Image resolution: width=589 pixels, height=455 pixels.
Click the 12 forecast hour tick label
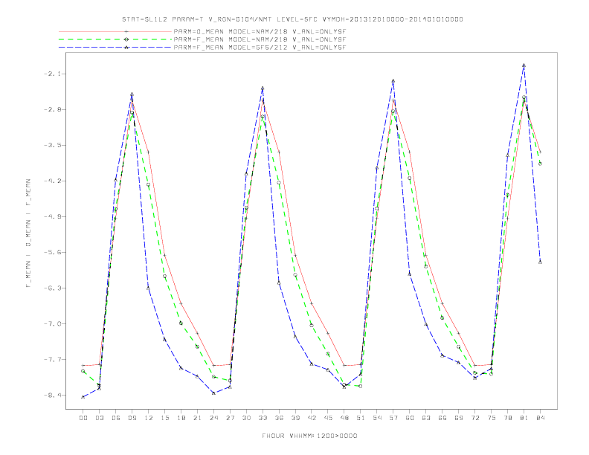[x=149, y=418]
